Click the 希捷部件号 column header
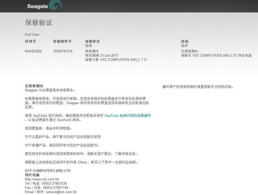Screen dimensions: 258x195 pos(62,42)
